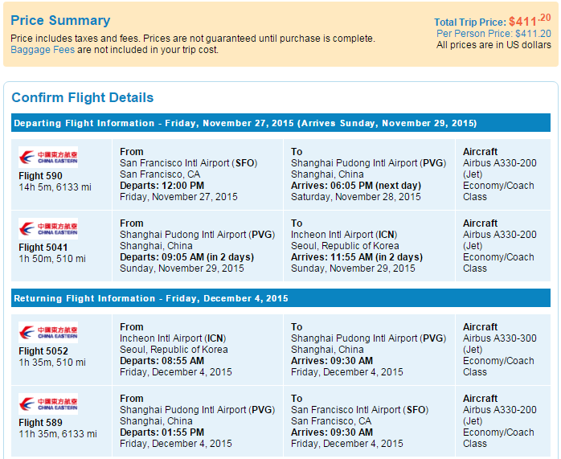This screenshot has width=561, height=459.
Task: Select the Returning Flight Information header bar
Action: click(x=280, y=298)
